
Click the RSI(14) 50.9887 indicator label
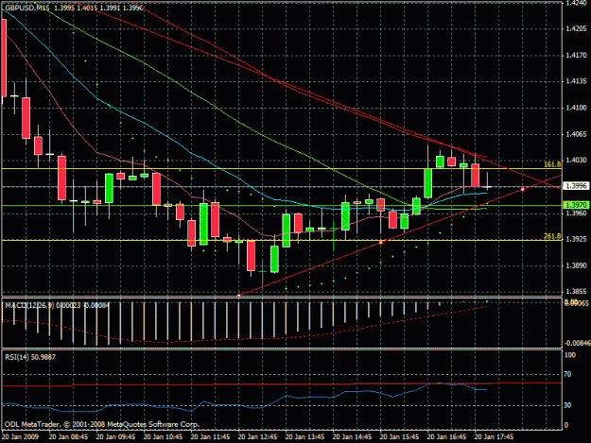30,357
